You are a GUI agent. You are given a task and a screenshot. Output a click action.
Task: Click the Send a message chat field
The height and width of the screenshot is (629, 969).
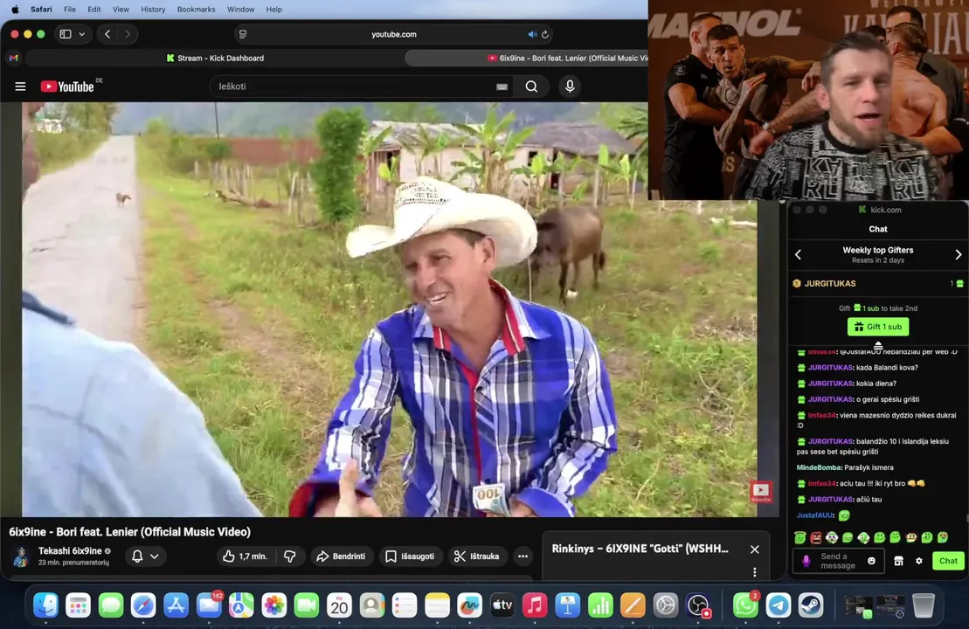(838, 561)
